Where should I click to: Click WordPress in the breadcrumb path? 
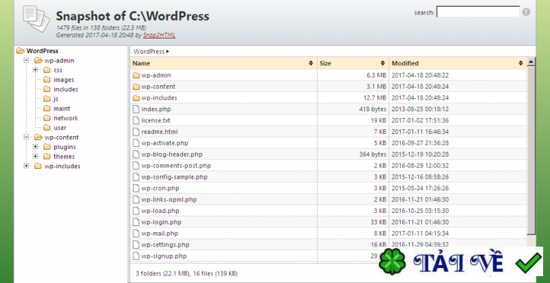(x=148, y=51)
